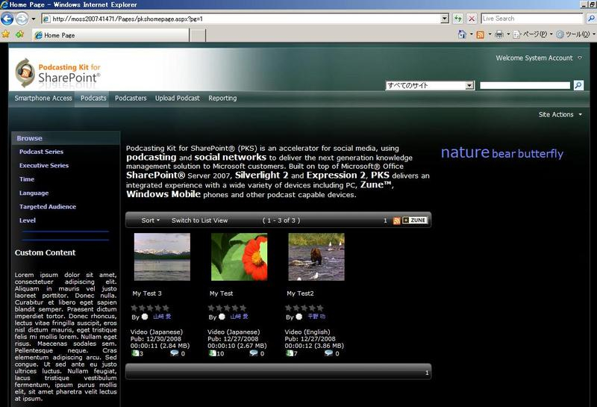This screenshot has height=407, width=597.
Task: Open the recent pages dropdown arrow
Action: [x=34, y=19]
